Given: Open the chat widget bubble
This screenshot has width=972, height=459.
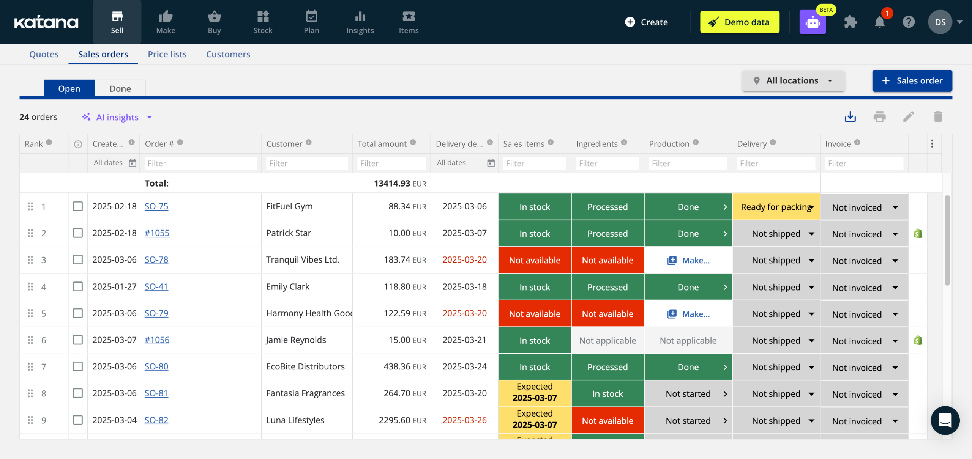Looking at the screenshot, I should (945, 420).
